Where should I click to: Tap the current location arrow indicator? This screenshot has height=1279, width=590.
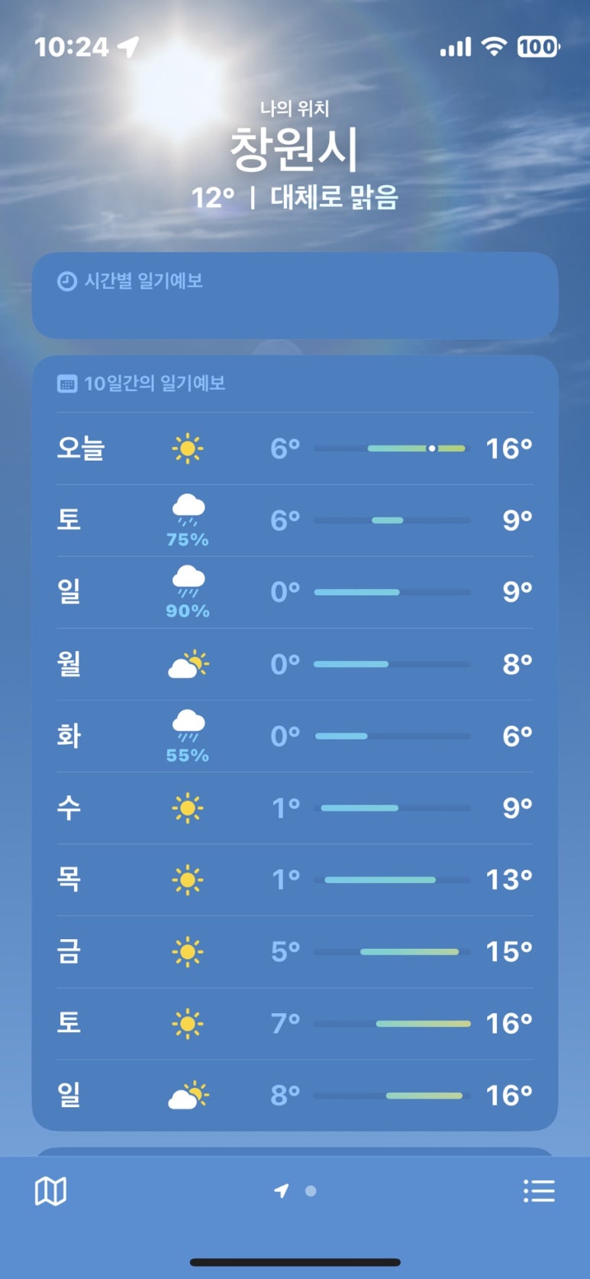click(282, 1190)
